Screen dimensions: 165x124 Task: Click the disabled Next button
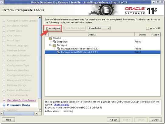(x=126, y=120)
